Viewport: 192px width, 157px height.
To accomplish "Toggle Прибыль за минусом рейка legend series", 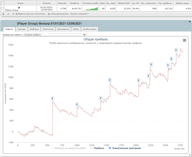I will coord(68,148).
